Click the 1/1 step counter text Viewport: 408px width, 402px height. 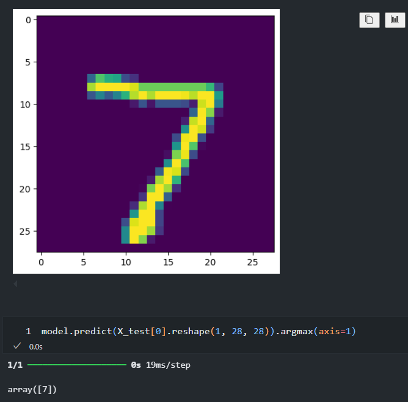coord(15,365)
